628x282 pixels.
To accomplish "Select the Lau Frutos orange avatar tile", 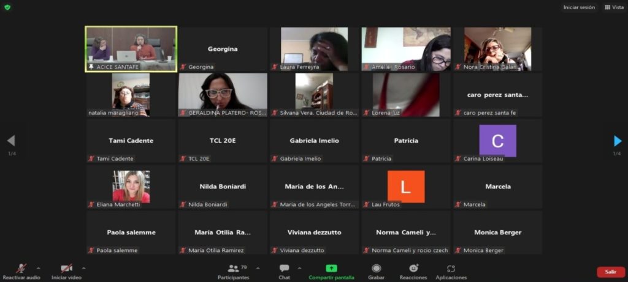I will click(x=405, y=187).
